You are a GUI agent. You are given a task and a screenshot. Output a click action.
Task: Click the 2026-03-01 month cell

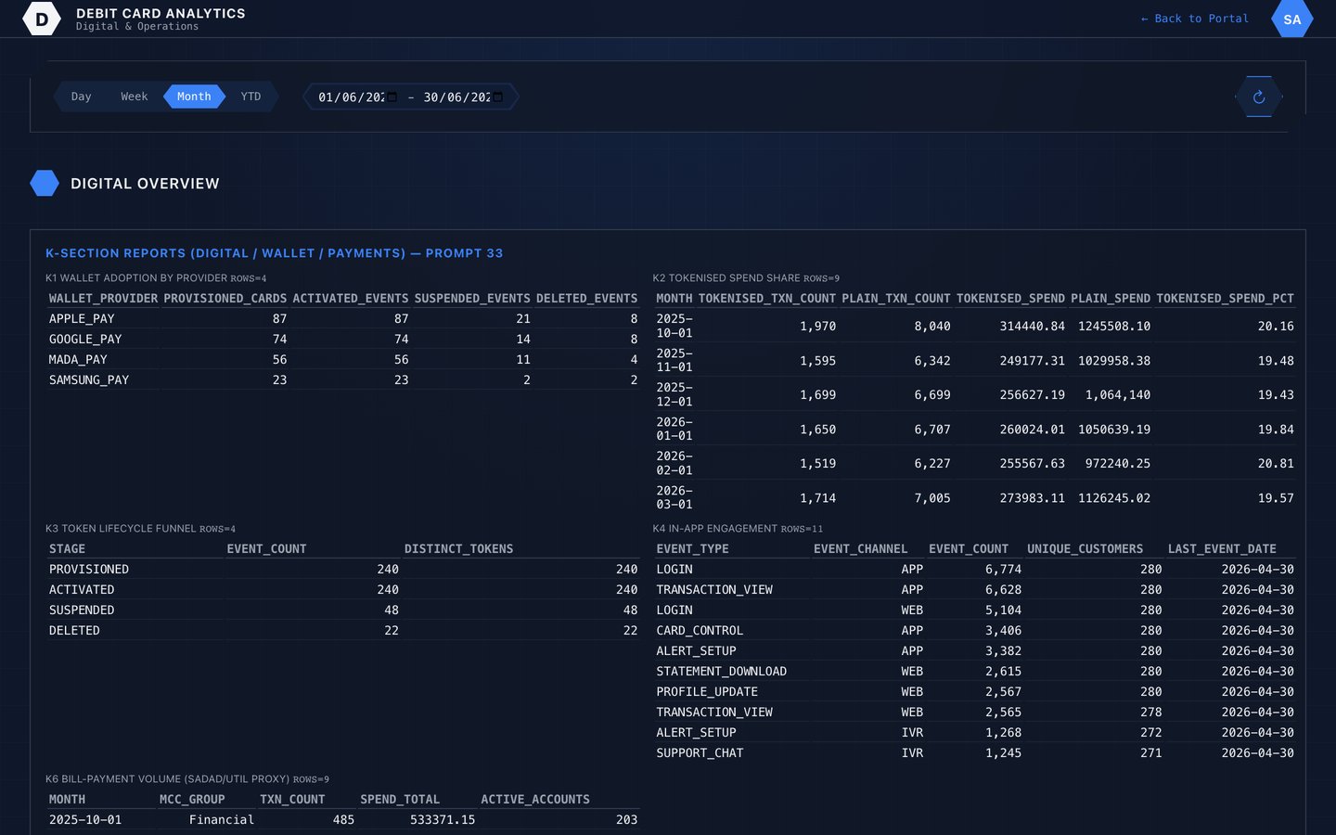[x=674, y=497]
